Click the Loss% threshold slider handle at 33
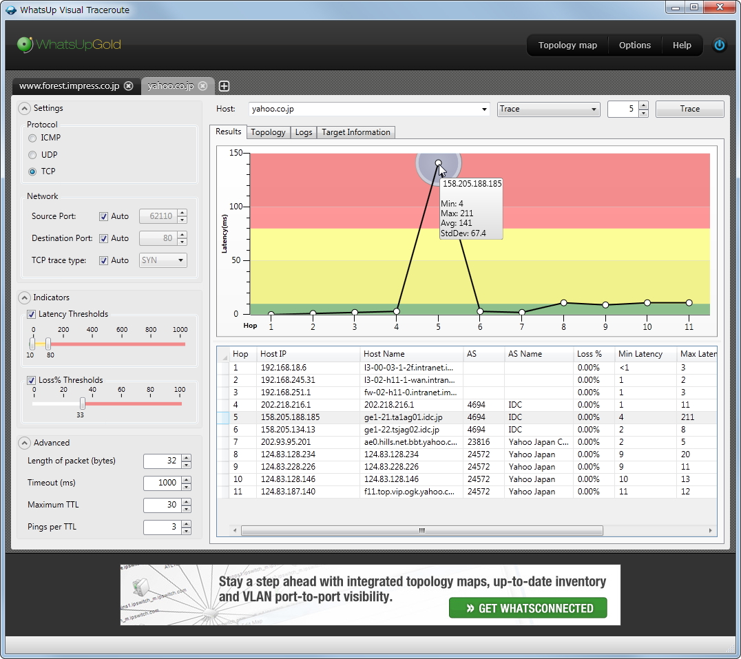 83,404
